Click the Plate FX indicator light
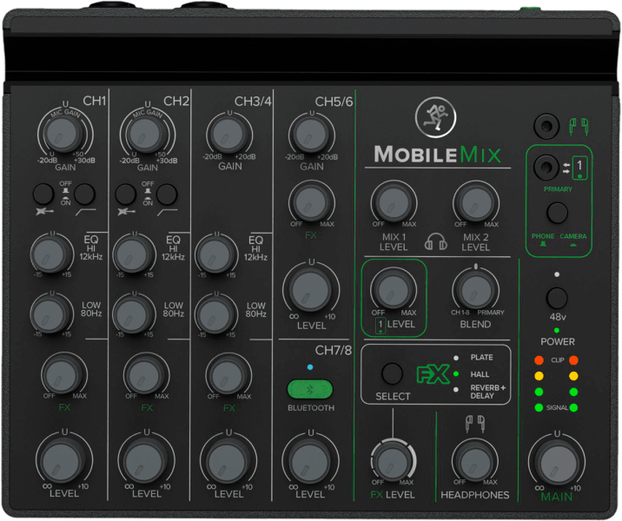Image resolution: width=622 pixels, height=521 pixels. [455, 357]
